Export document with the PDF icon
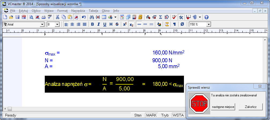The width and height of the screenshot is (270, 120). pos(24,17)
